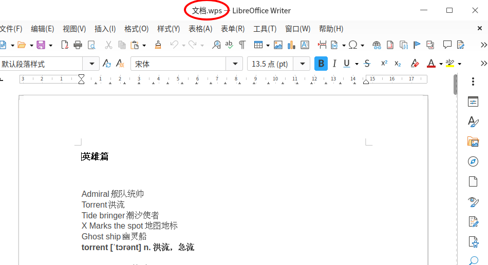Insert a comment with the speech bubble
This screenshot has width=488, height=265.
(x=447, y=45)
